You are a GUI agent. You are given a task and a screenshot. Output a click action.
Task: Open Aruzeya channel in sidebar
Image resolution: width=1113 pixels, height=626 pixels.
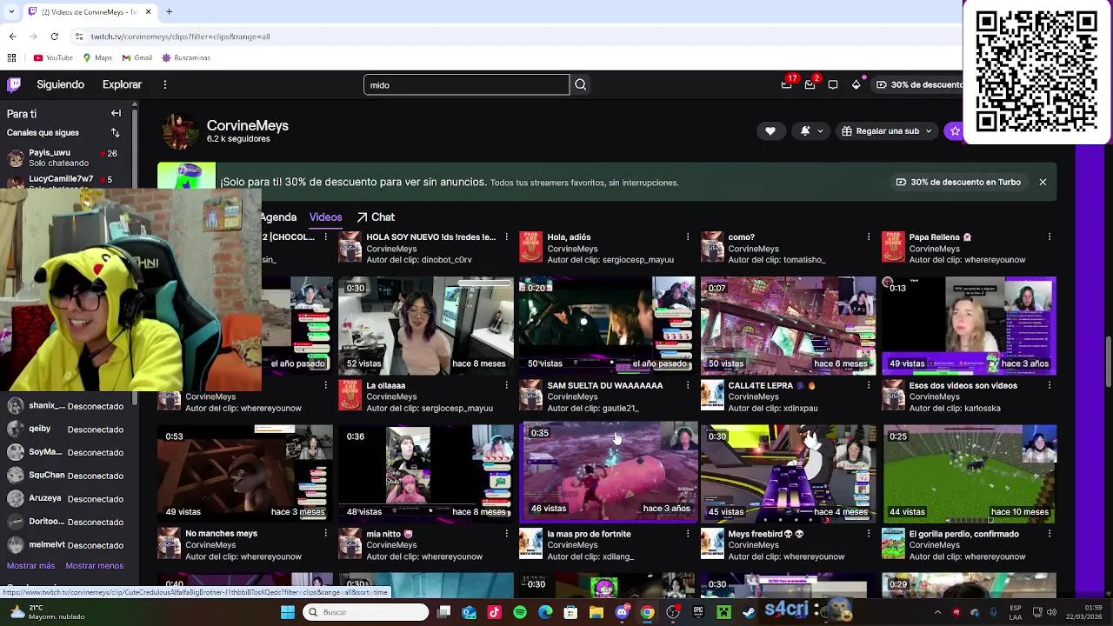65,499
